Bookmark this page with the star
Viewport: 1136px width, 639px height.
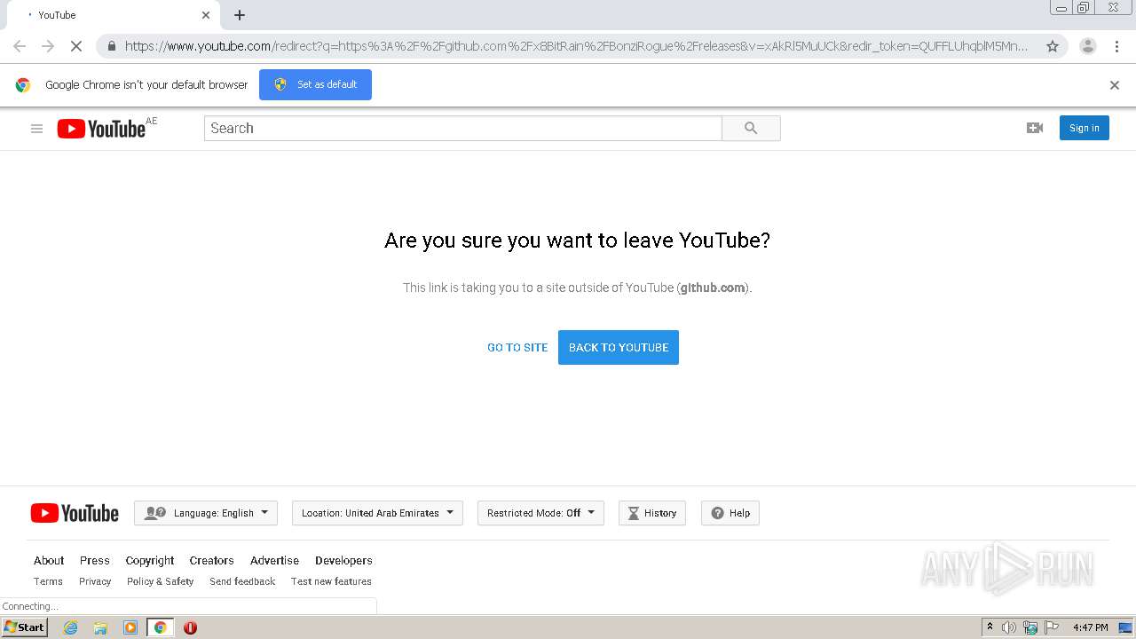pyautogui.click(x=1053, y=46)
